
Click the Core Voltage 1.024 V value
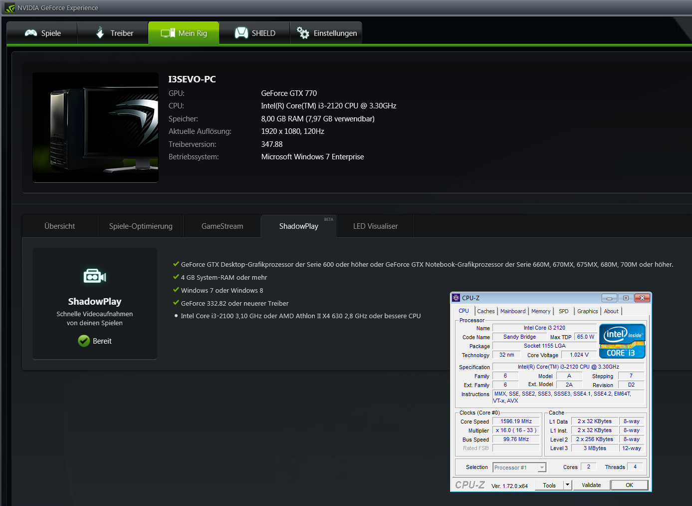click(x=579, y=355)
